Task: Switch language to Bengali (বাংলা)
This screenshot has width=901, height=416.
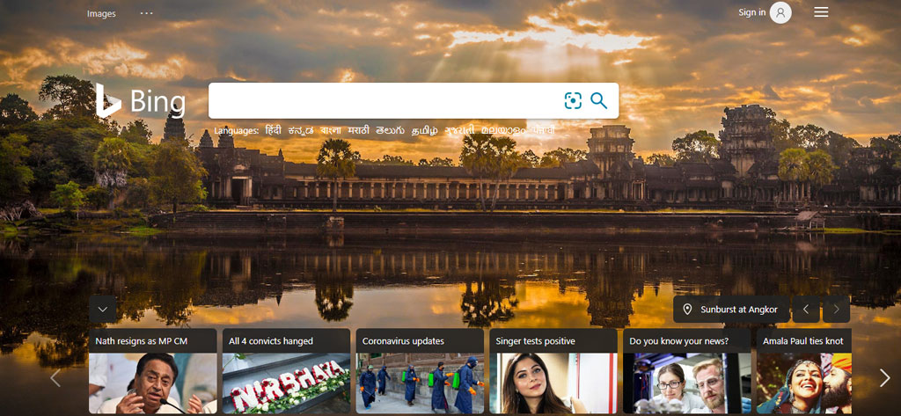Action: (331, 130)
